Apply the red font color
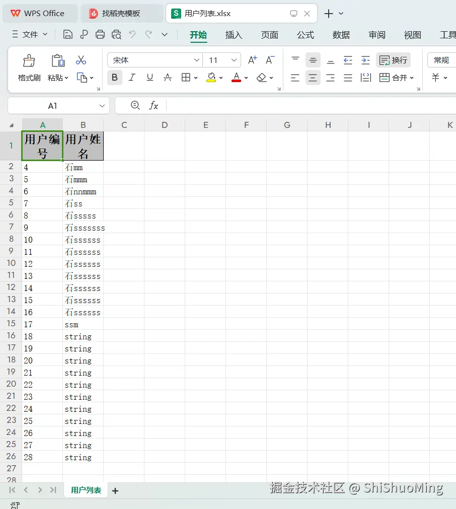Viewport: 456px width, 509px height. tap(236, 78)
